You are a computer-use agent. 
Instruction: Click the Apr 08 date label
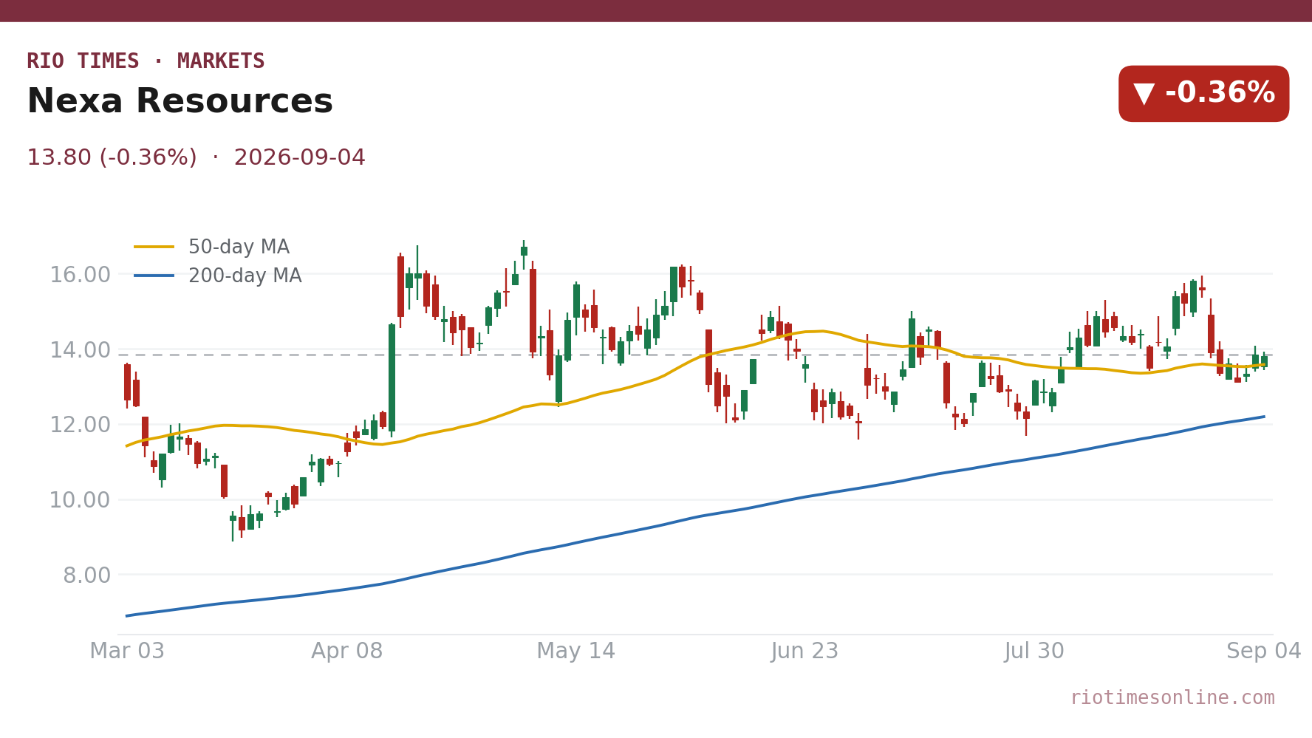coord(347,652)
